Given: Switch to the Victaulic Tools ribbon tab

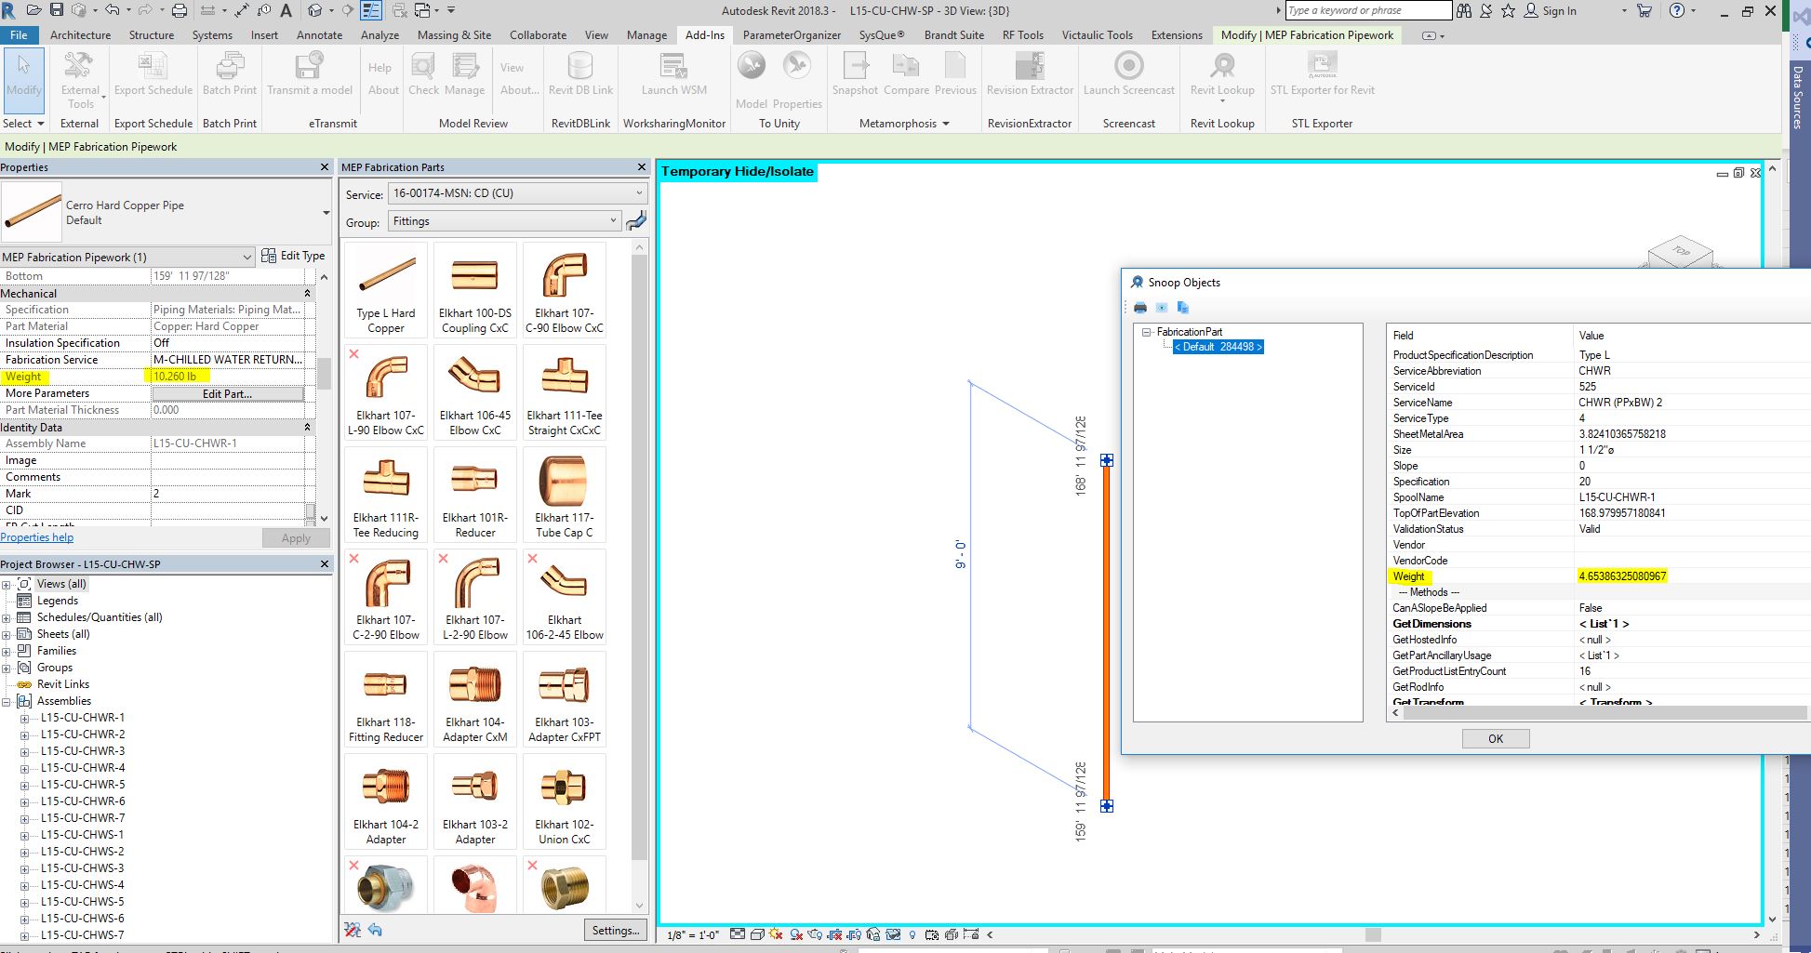Looking at the screenshot, I should point(1097,34).
